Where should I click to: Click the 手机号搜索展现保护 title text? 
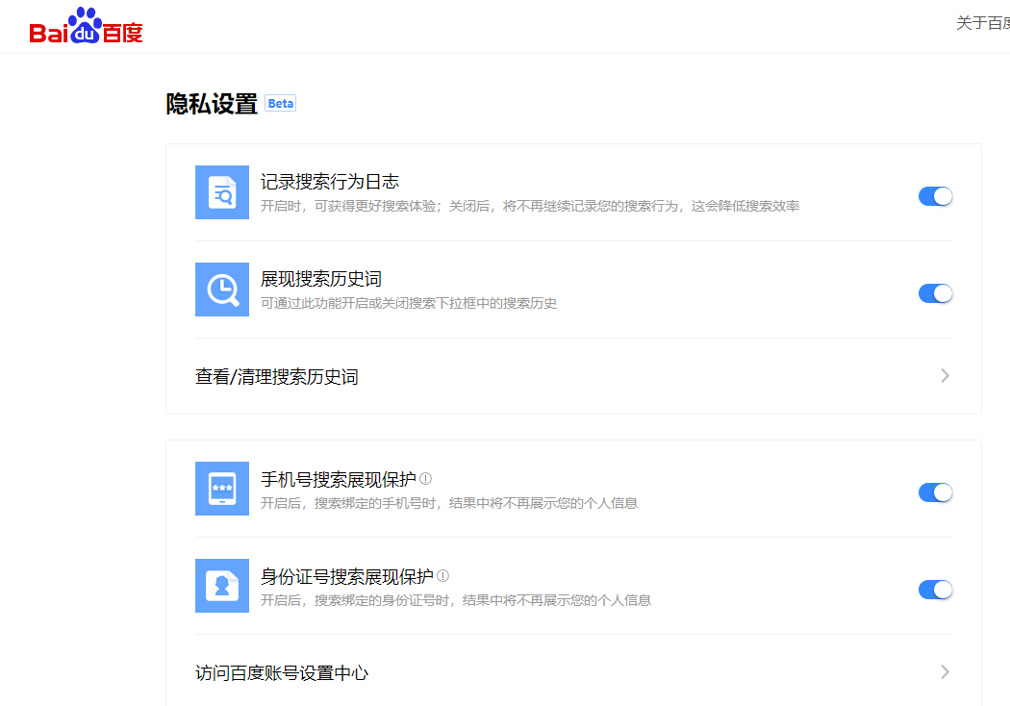[x=339, y=479]
